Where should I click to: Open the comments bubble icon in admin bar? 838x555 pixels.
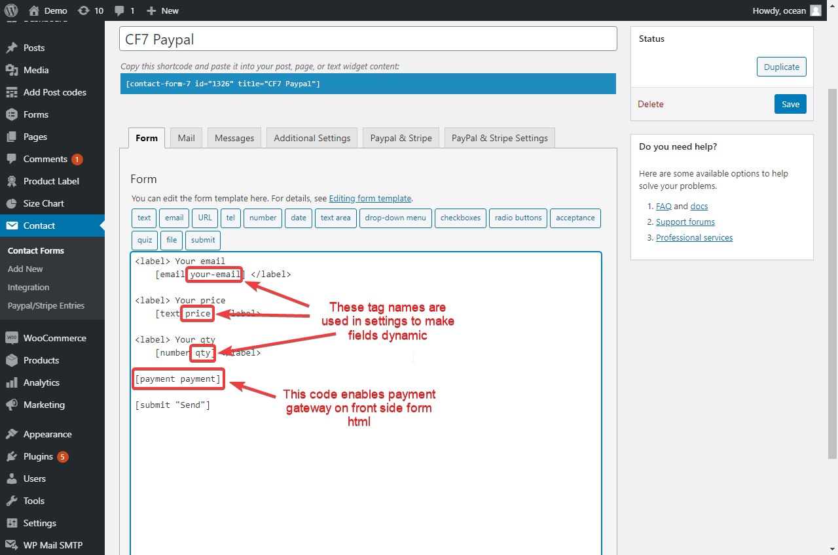(x=119, y=10)
